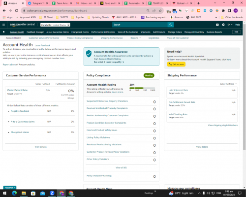Screen dimensions: 246x197
Task: Open the Chrome extensions puzzle icon
Action: (x=223, y=11)
